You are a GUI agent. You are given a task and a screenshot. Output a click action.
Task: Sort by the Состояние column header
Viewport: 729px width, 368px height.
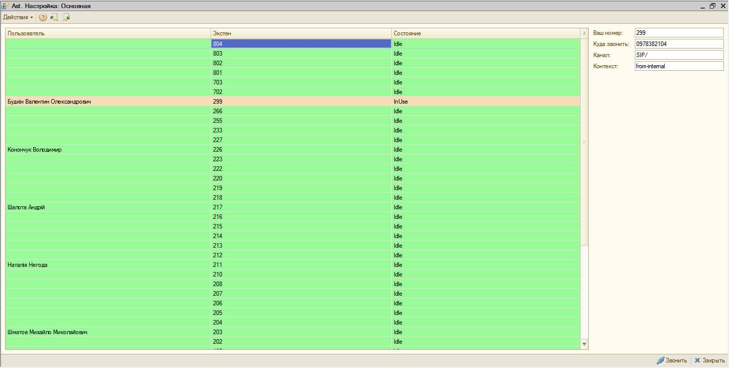(x=486, y=33)
